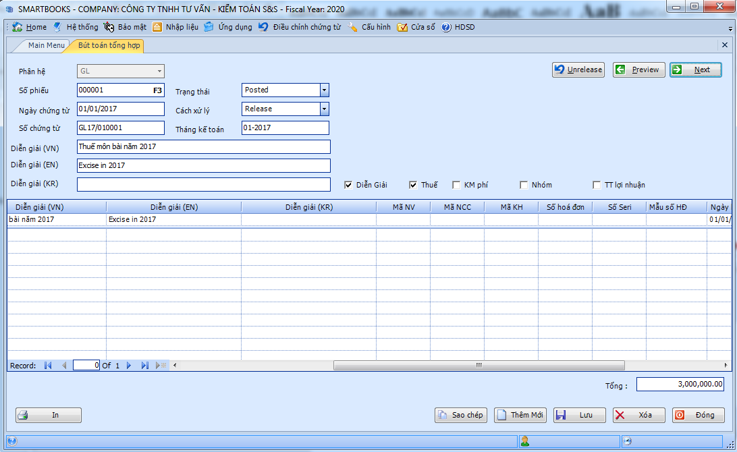Go to the next record arrow
This screenshot has width=737, height=452.
[129, 365]
